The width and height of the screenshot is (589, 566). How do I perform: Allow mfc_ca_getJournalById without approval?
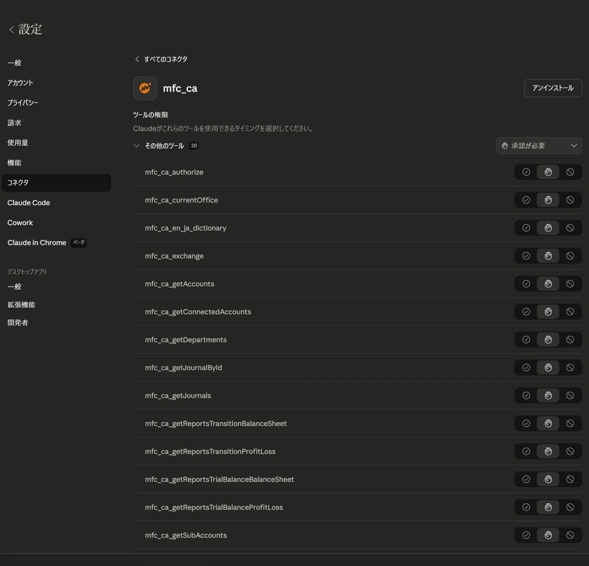(526, 368)
